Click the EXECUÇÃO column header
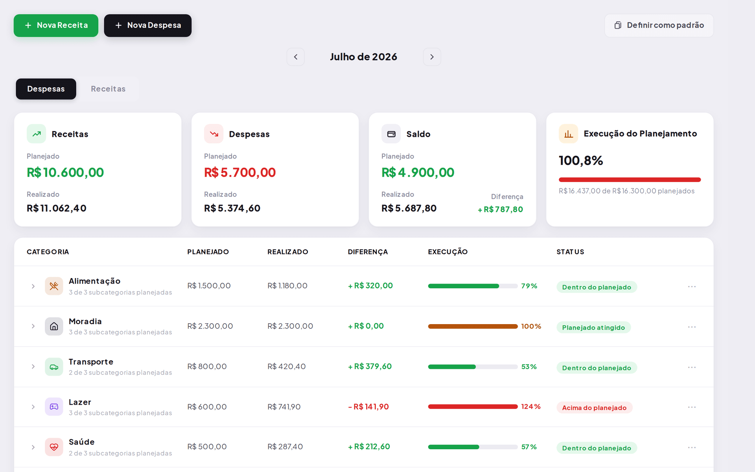Image resolution: width=755 pixels, height=472 pixels. coord(447,252)
